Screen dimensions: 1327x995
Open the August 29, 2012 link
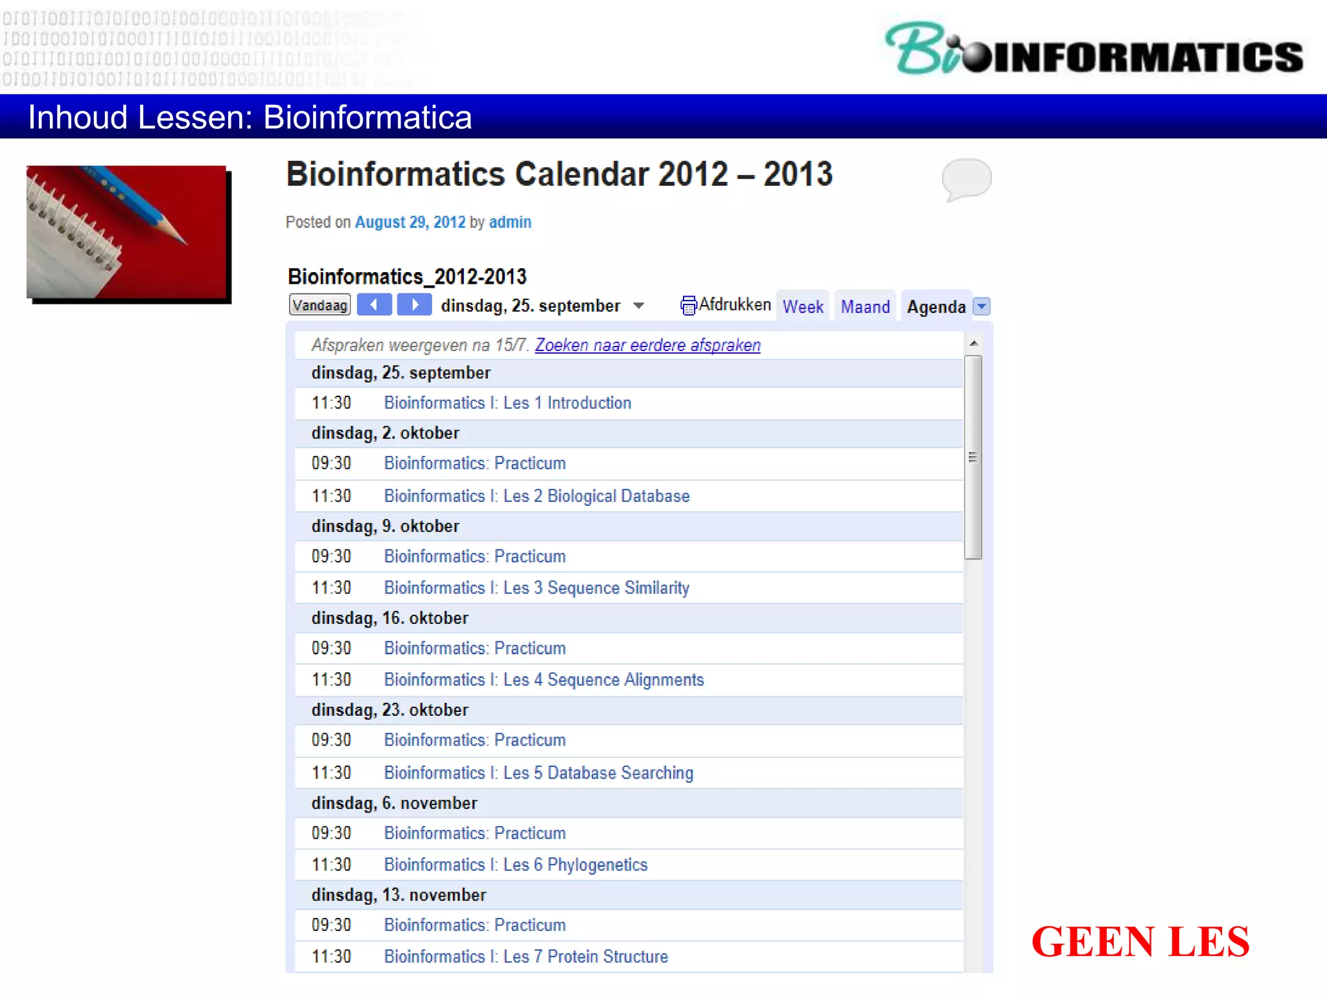(410, 222)
